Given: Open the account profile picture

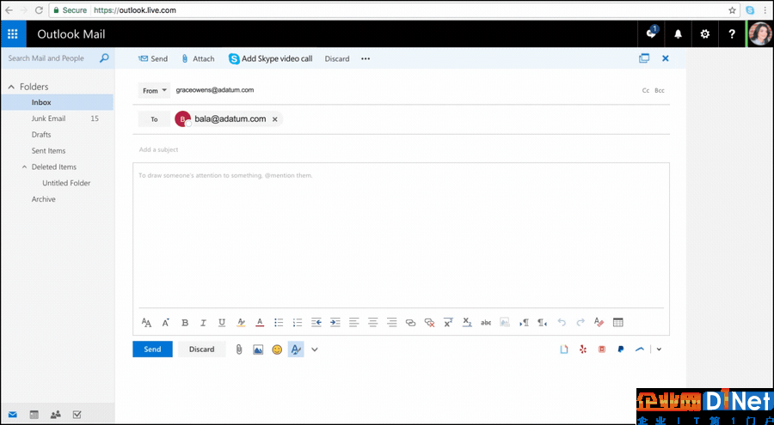Looking at the screenshot, I should coord(759,34).
